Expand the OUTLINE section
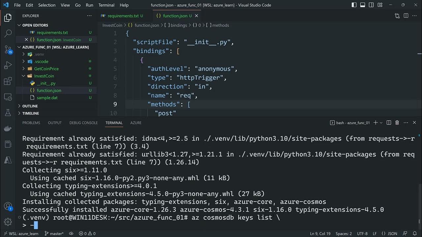 (30, 106)
